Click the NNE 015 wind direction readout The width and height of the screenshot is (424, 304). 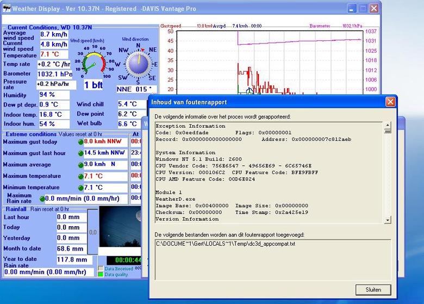tap(136, 89)
